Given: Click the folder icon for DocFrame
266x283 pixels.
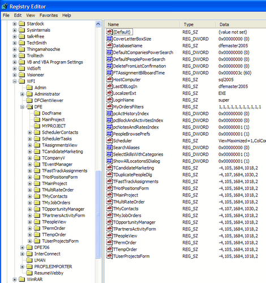Looking at the screenshot, I should click(x=37, y=113).
